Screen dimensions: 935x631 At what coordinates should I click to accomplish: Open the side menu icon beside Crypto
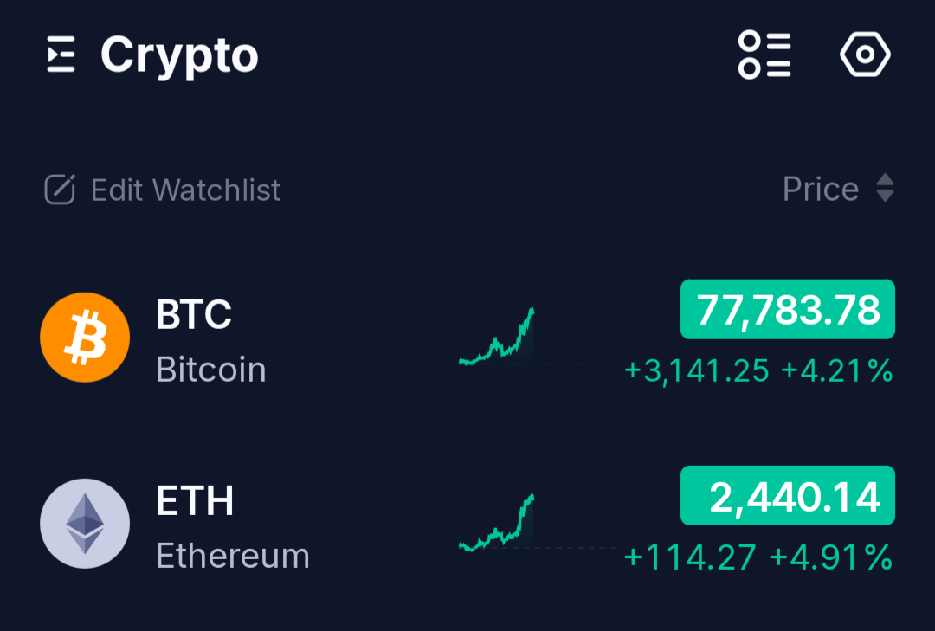tap(61, 55)
